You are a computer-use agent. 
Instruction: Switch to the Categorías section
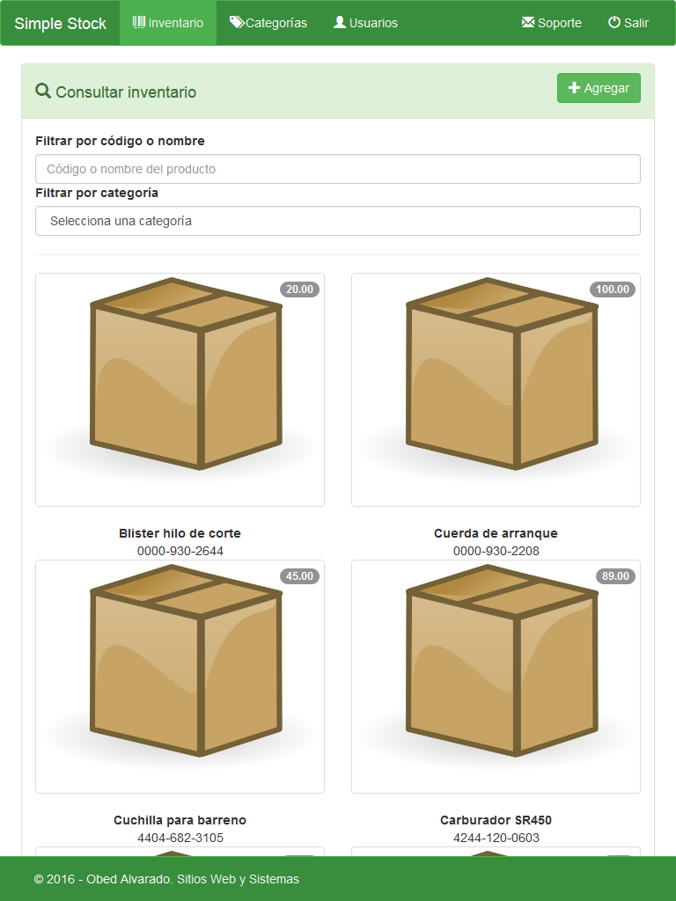point(268,23)
